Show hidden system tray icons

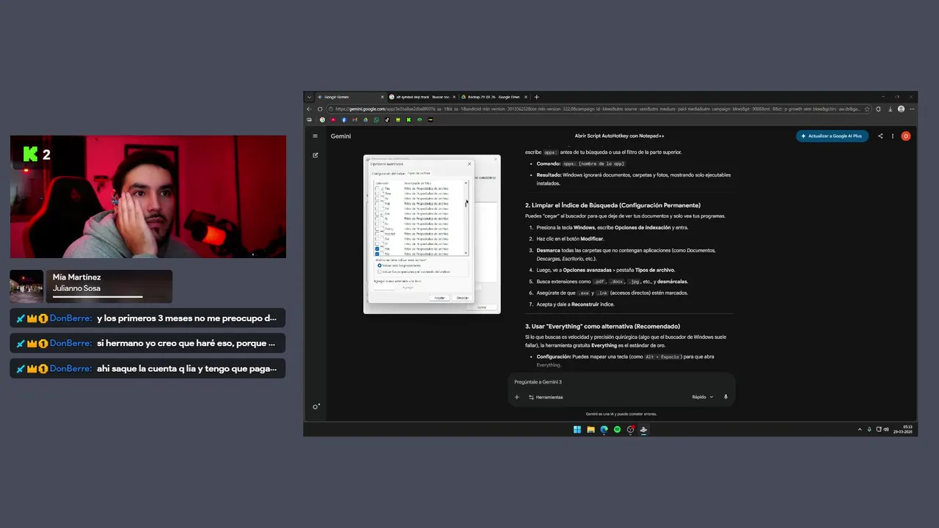point(860,430)
